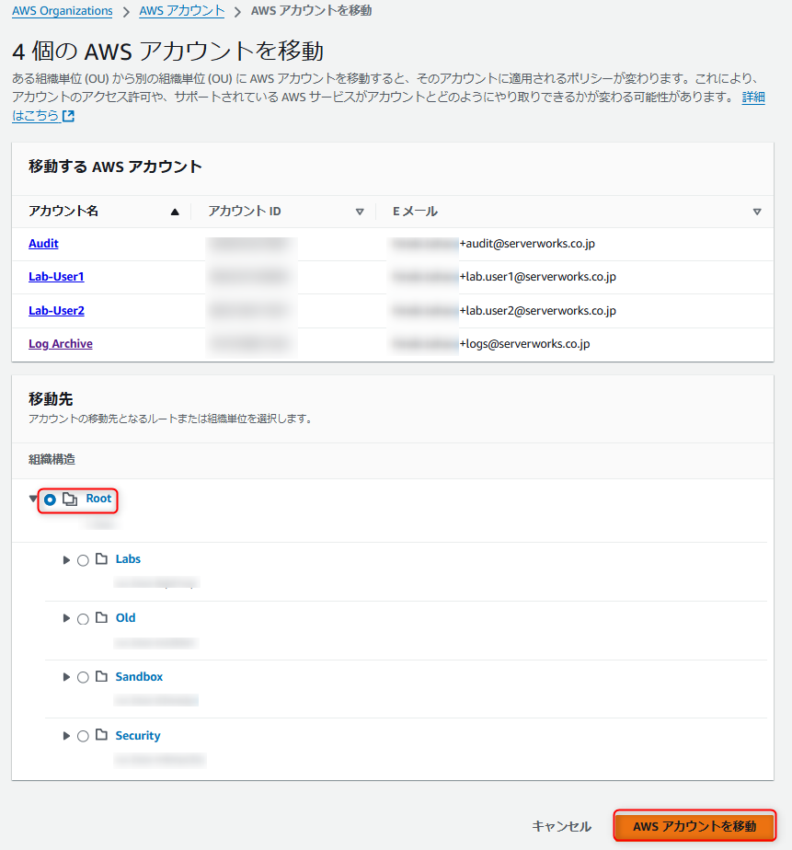Select the Labs radio button
The height and width of the screenshot is (850, 792).
pos(83,560)
